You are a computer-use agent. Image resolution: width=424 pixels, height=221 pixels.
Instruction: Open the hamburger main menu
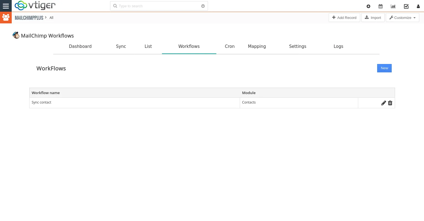click(x=6, y=6)
